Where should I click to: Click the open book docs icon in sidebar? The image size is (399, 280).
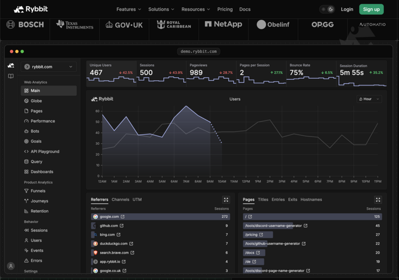[x=10, y=76]
